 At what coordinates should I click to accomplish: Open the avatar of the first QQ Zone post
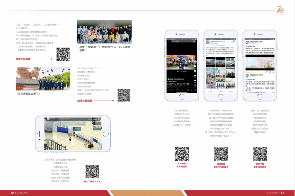(x=247, y=43)
